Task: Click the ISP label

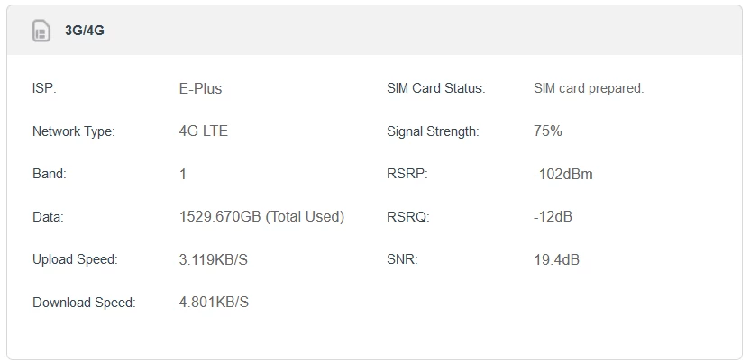Action: point(44,88)
